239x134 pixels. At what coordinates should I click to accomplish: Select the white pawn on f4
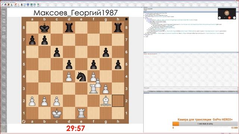[x=93, y=77]
